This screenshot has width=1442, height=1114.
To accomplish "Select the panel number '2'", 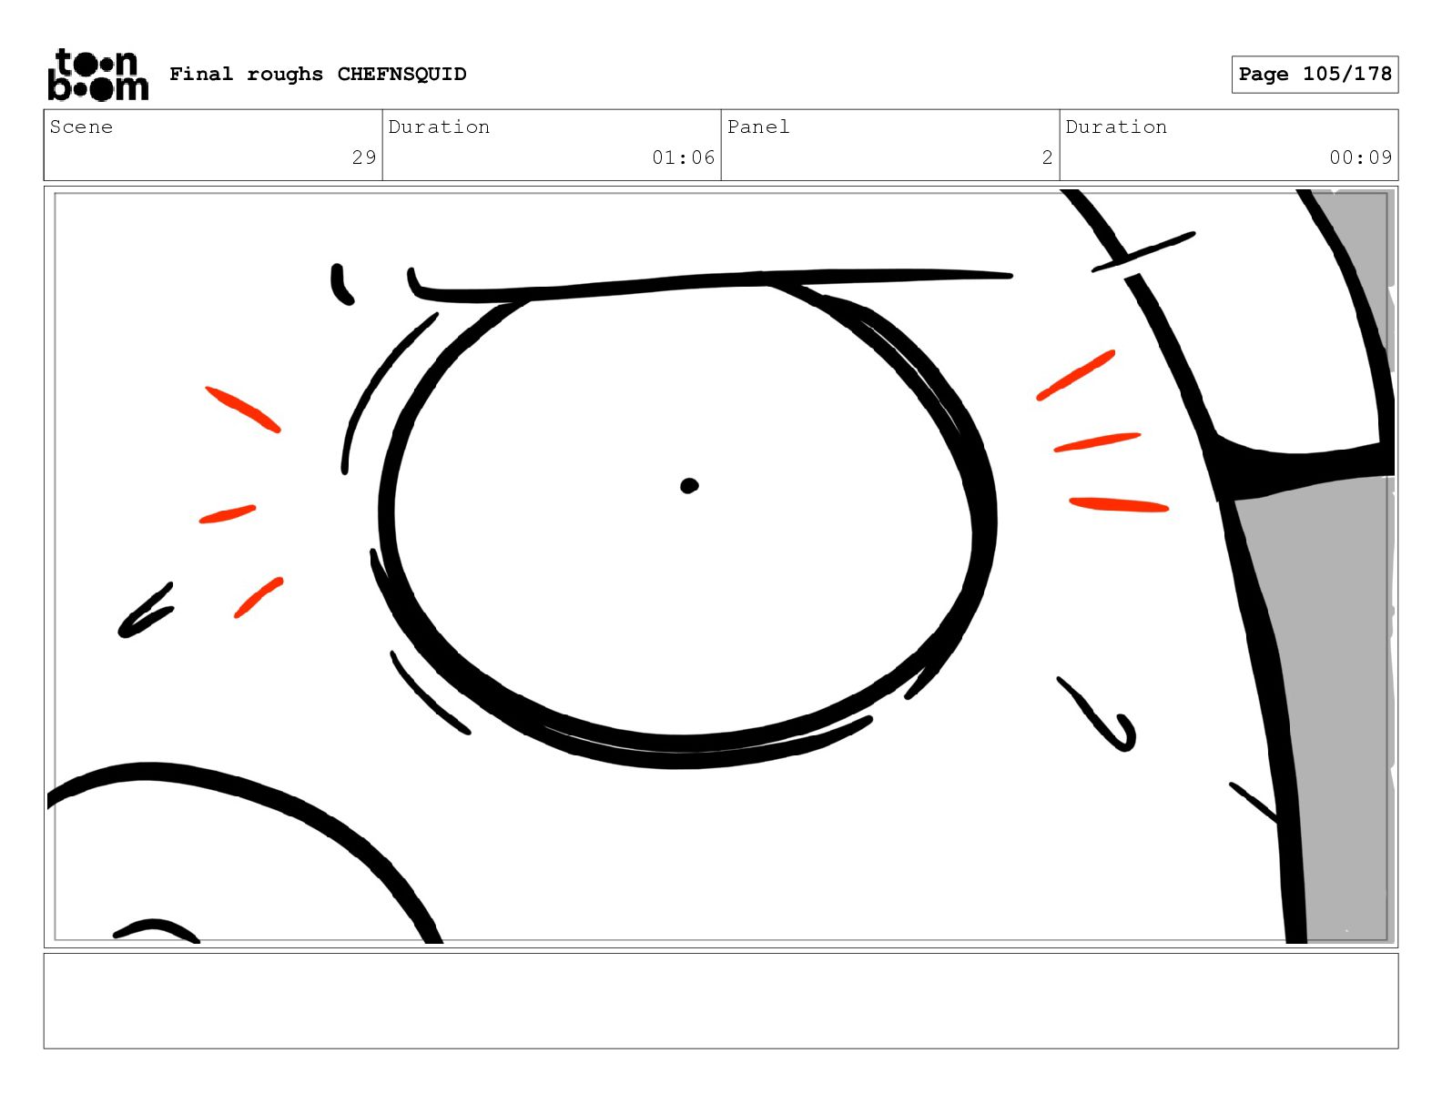I will coord(1047,157).
